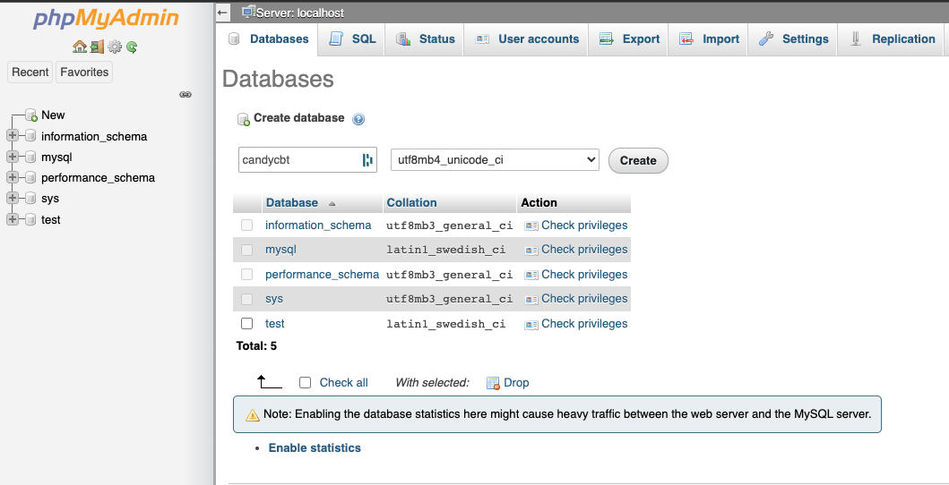Expand mysql tree node
Viewport: 949px width, 485px height.
click(x=13, y=157)
